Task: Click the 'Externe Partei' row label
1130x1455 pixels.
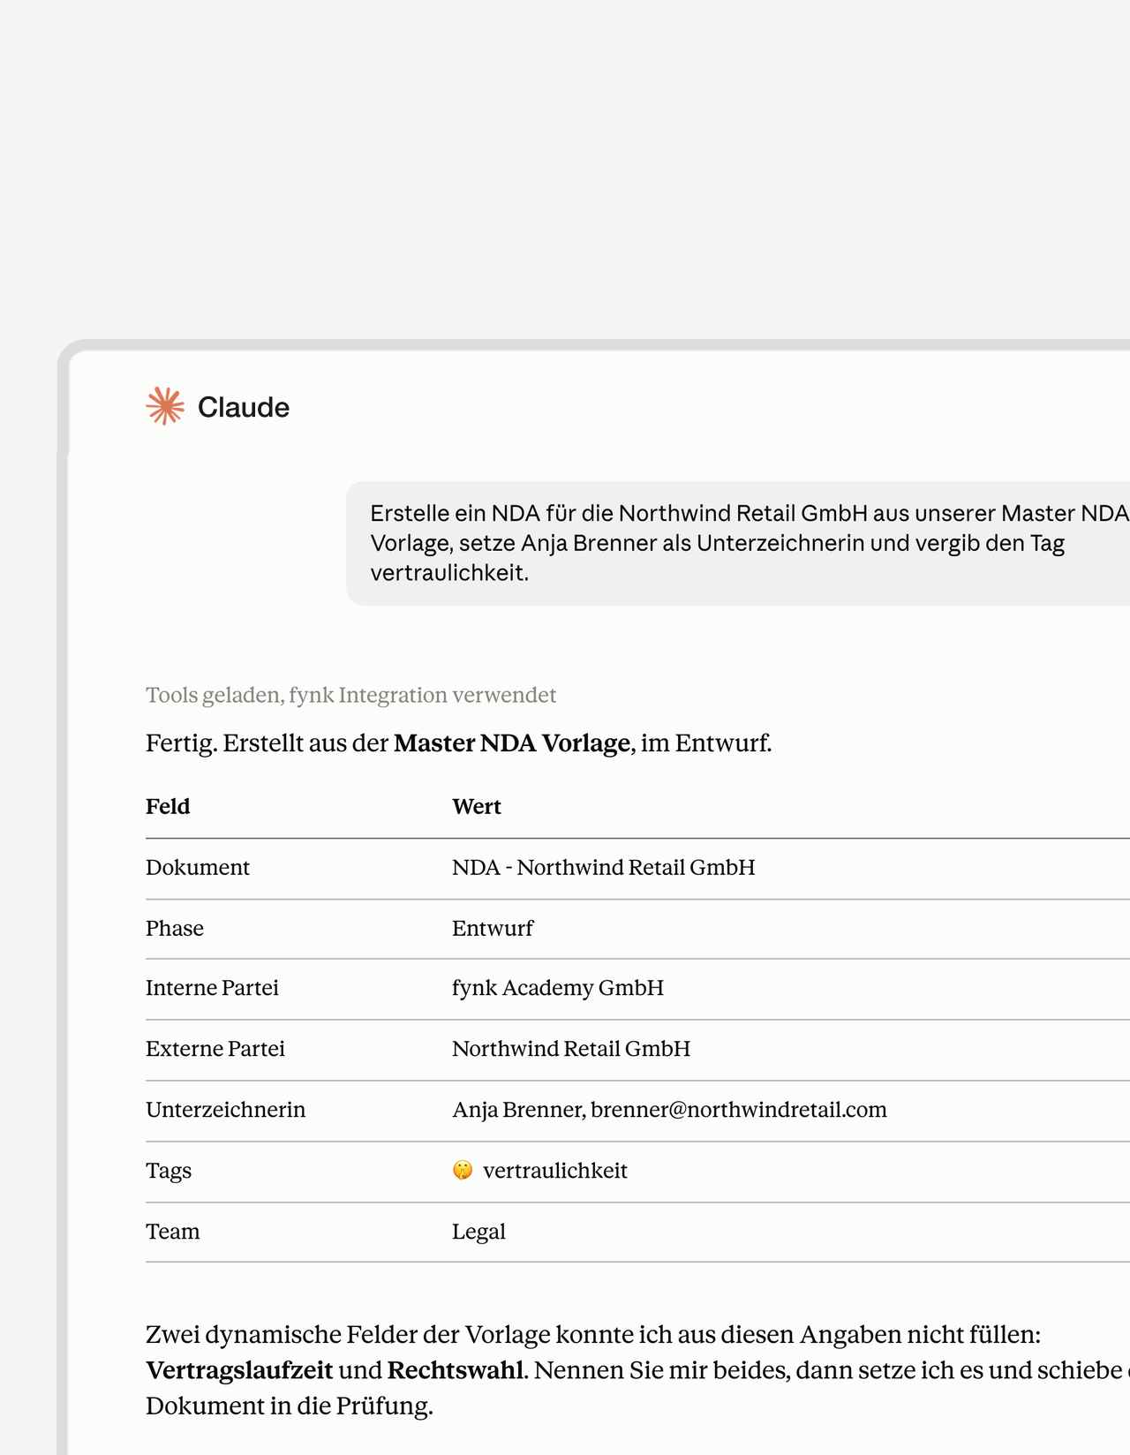Action: [x=215, y=1049]
